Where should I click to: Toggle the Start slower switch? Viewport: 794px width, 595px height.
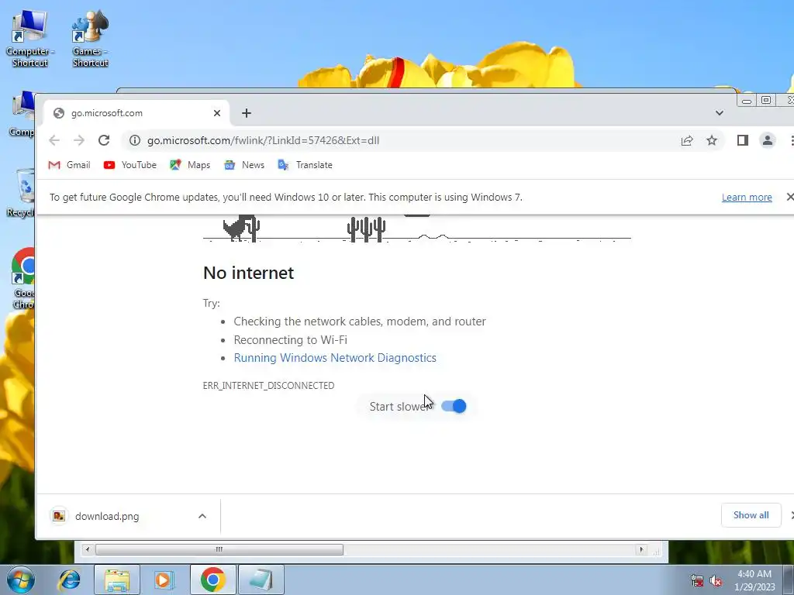point(453,406)
